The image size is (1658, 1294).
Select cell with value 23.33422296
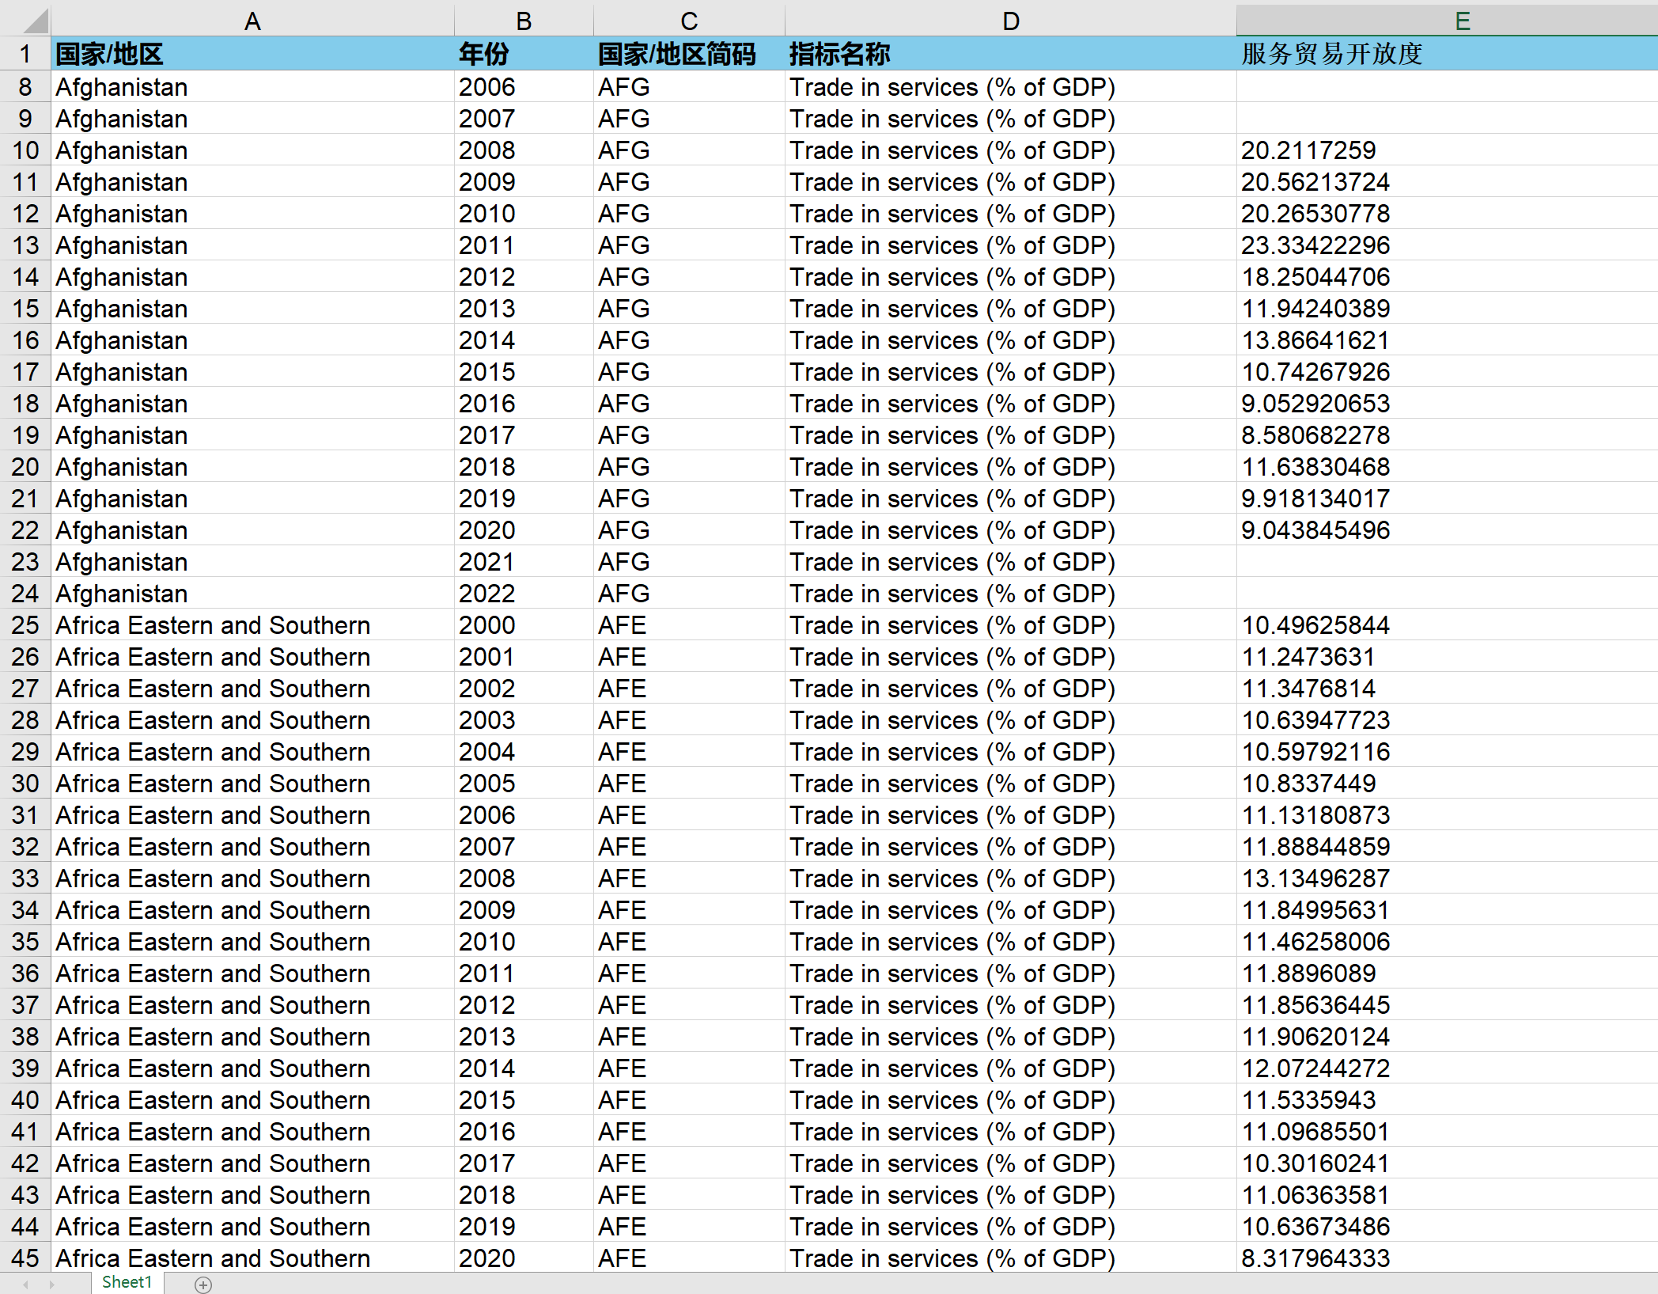coord(1315,245)
